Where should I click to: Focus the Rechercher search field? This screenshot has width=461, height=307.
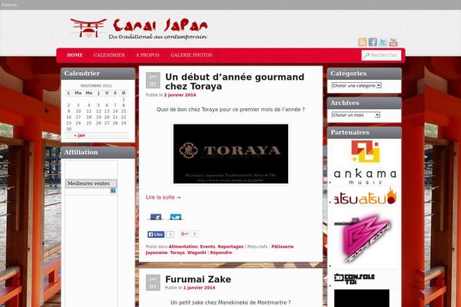(x=381, y=55)
